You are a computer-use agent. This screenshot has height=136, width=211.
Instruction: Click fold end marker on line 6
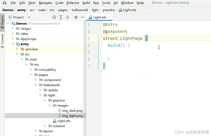click(x=101, y=59)
